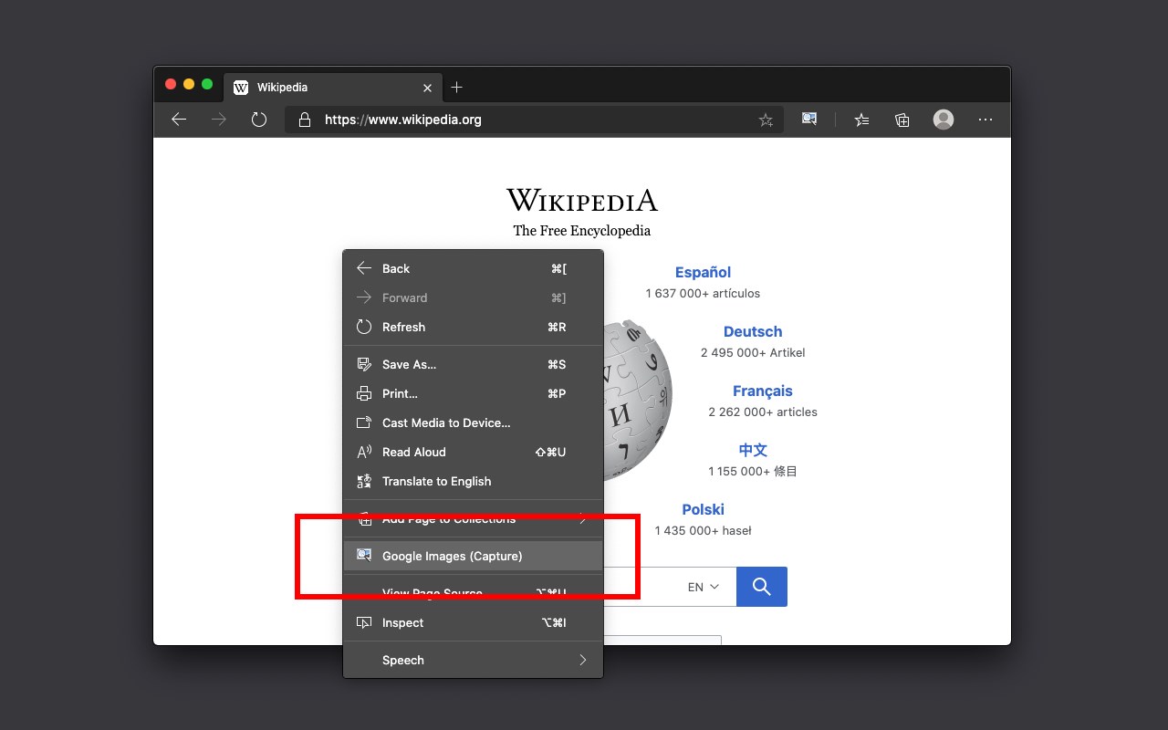1168x730 pixels.
Task: Open the Google Images capture extension icon
Action: [809, 119]
